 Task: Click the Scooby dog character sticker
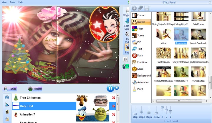82,100
